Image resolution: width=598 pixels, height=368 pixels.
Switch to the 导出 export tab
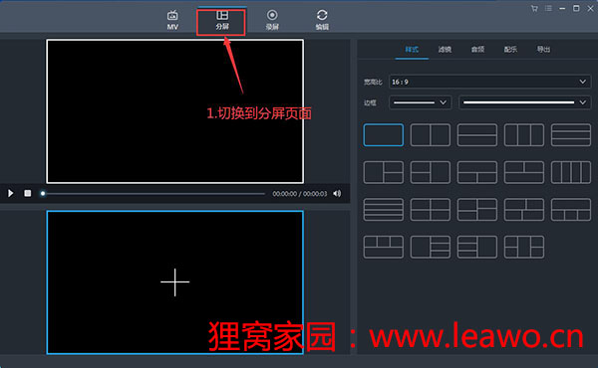tap(543, 50)
